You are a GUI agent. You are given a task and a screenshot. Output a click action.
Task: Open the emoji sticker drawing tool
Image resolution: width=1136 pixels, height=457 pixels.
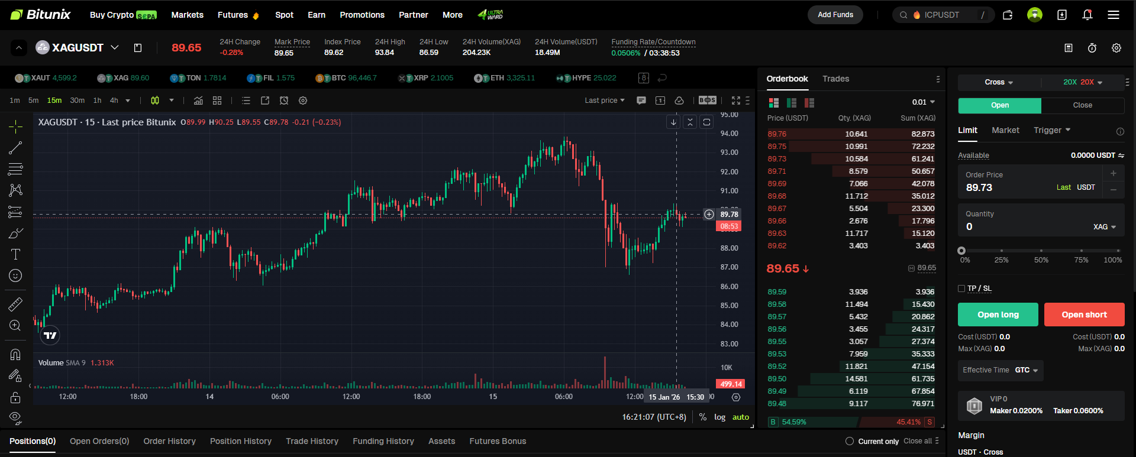[x=15, y=276]
